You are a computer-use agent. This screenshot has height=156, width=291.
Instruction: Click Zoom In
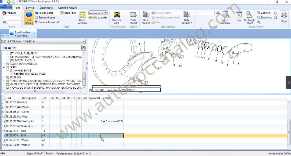pos(264,13)
